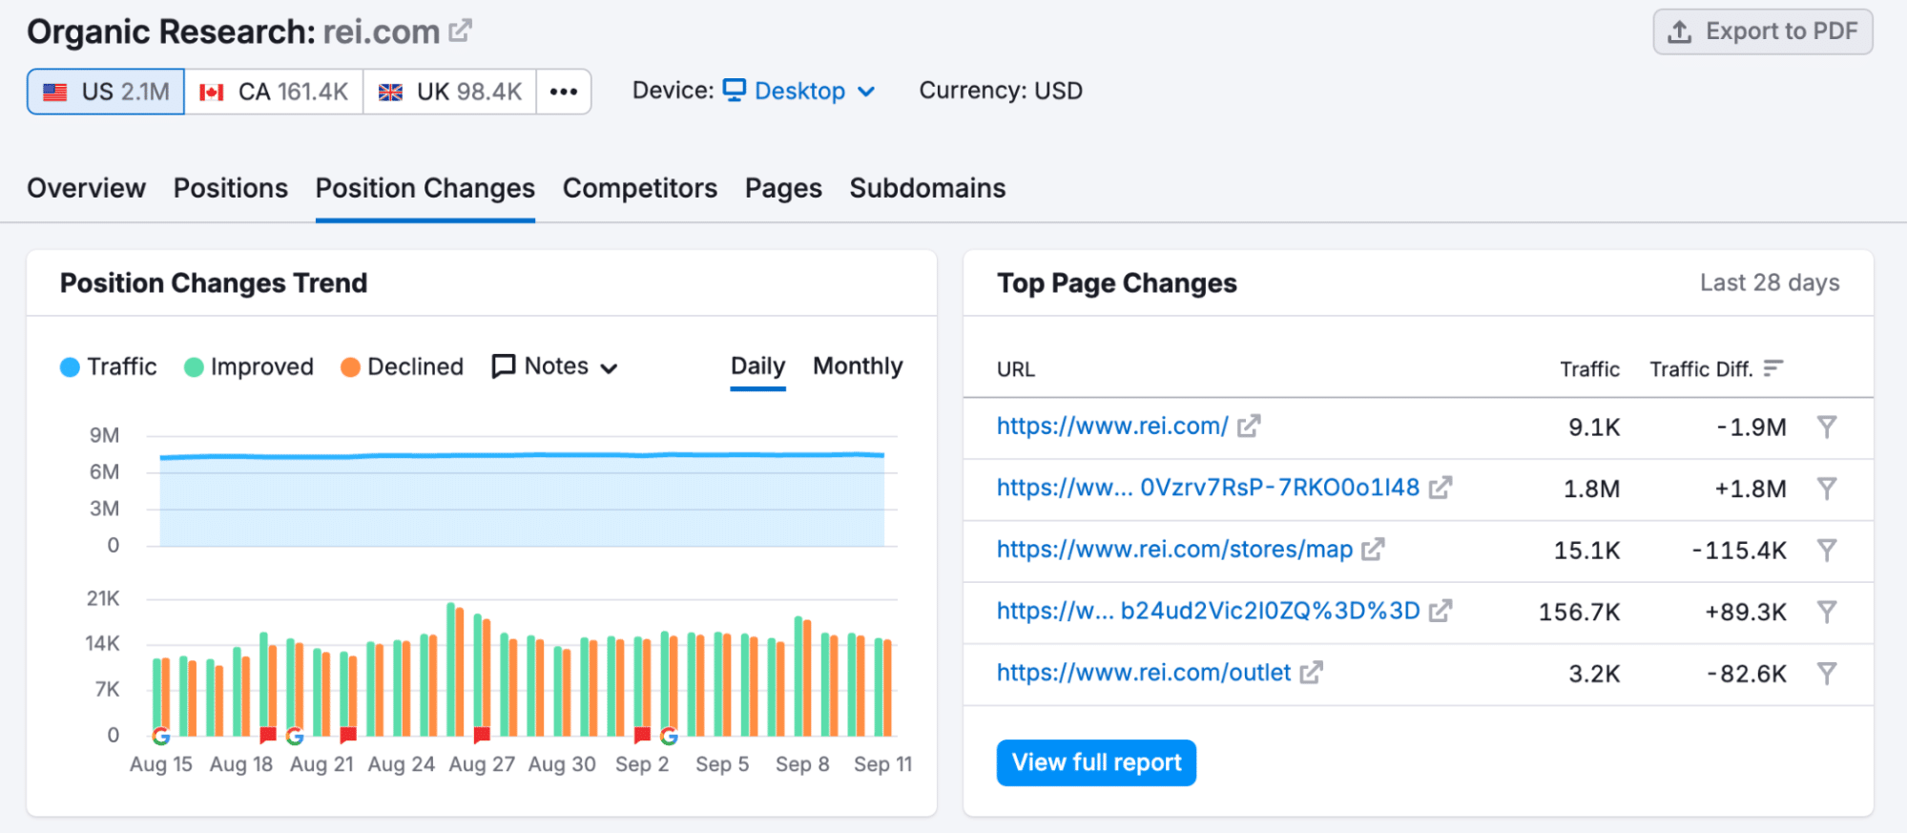Click filter icon in the +1.8M row
The image size is (1907, 833).
click(1827, 489)
